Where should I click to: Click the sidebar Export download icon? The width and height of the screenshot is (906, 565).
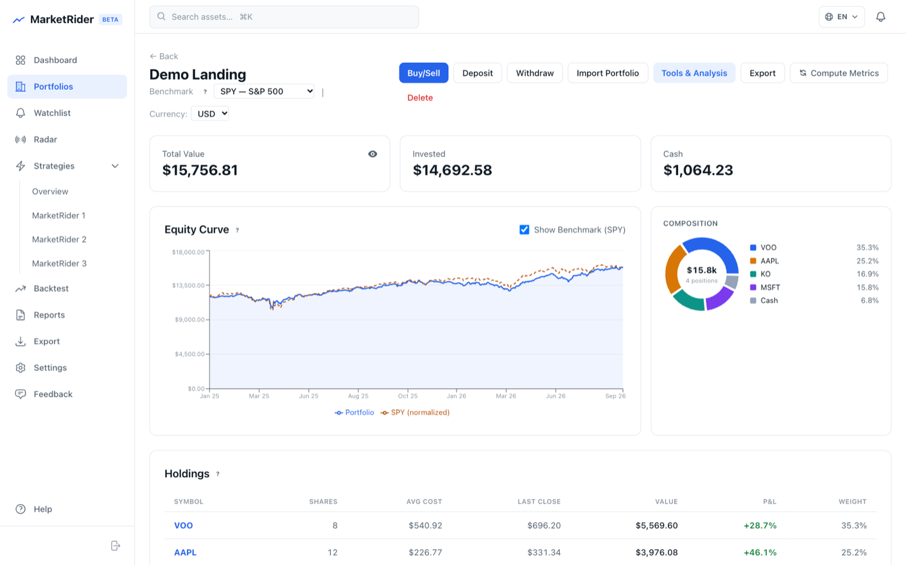21,341
